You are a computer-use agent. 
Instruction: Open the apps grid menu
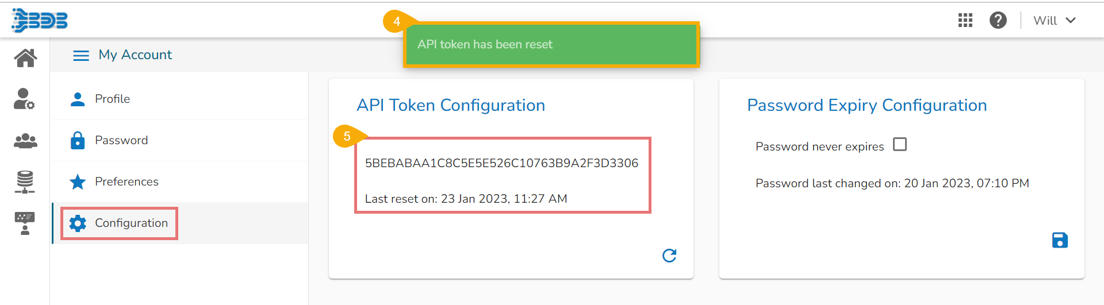click(x=965, y=21)
